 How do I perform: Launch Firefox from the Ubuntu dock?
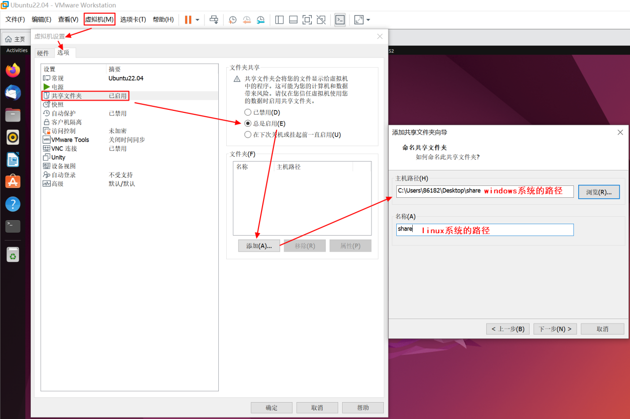(13, 70)
